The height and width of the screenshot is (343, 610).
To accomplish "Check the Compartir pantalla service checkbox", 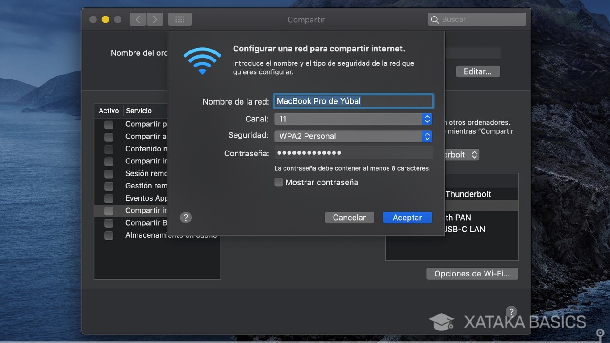I will [x=108, y=124].
